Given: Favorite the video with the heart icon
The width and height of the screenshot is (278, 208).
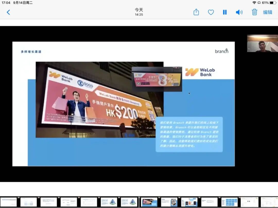Looking at the screenshot, I should (211, 12).
